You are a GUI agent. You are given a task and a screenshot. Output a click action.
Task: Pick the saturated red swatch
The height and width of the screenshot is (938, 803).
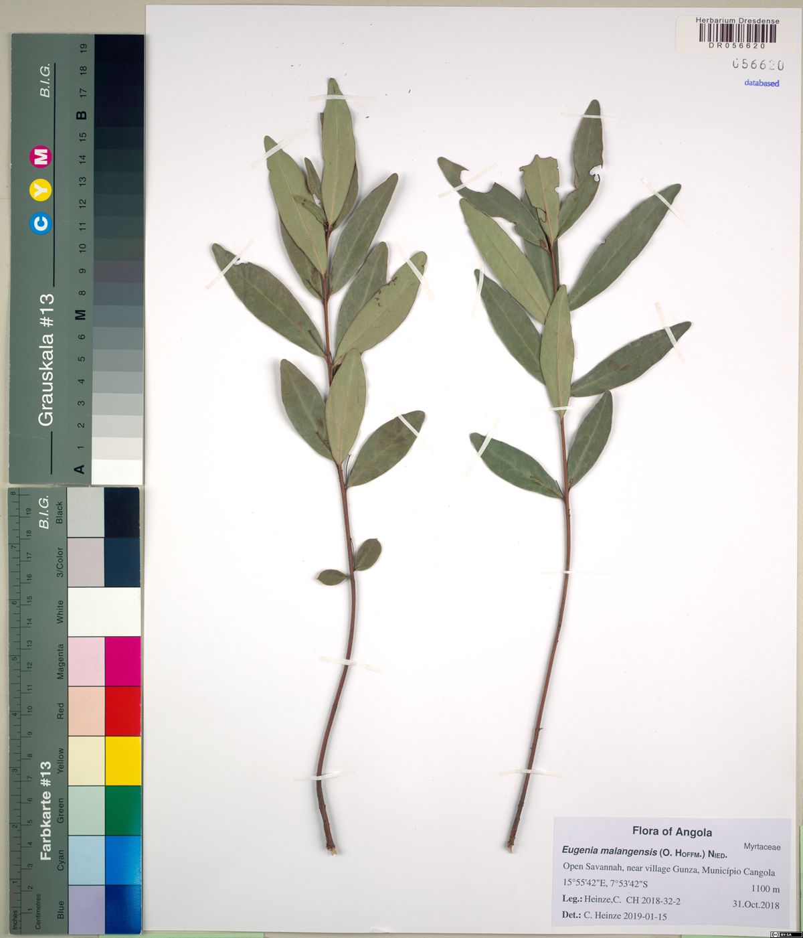(122, 710)
